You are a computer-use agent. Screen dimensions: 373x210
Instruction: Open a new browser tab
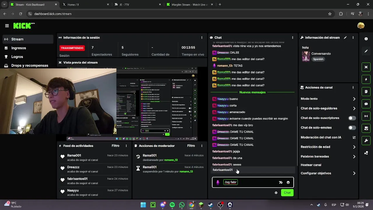tap(220, 4)
